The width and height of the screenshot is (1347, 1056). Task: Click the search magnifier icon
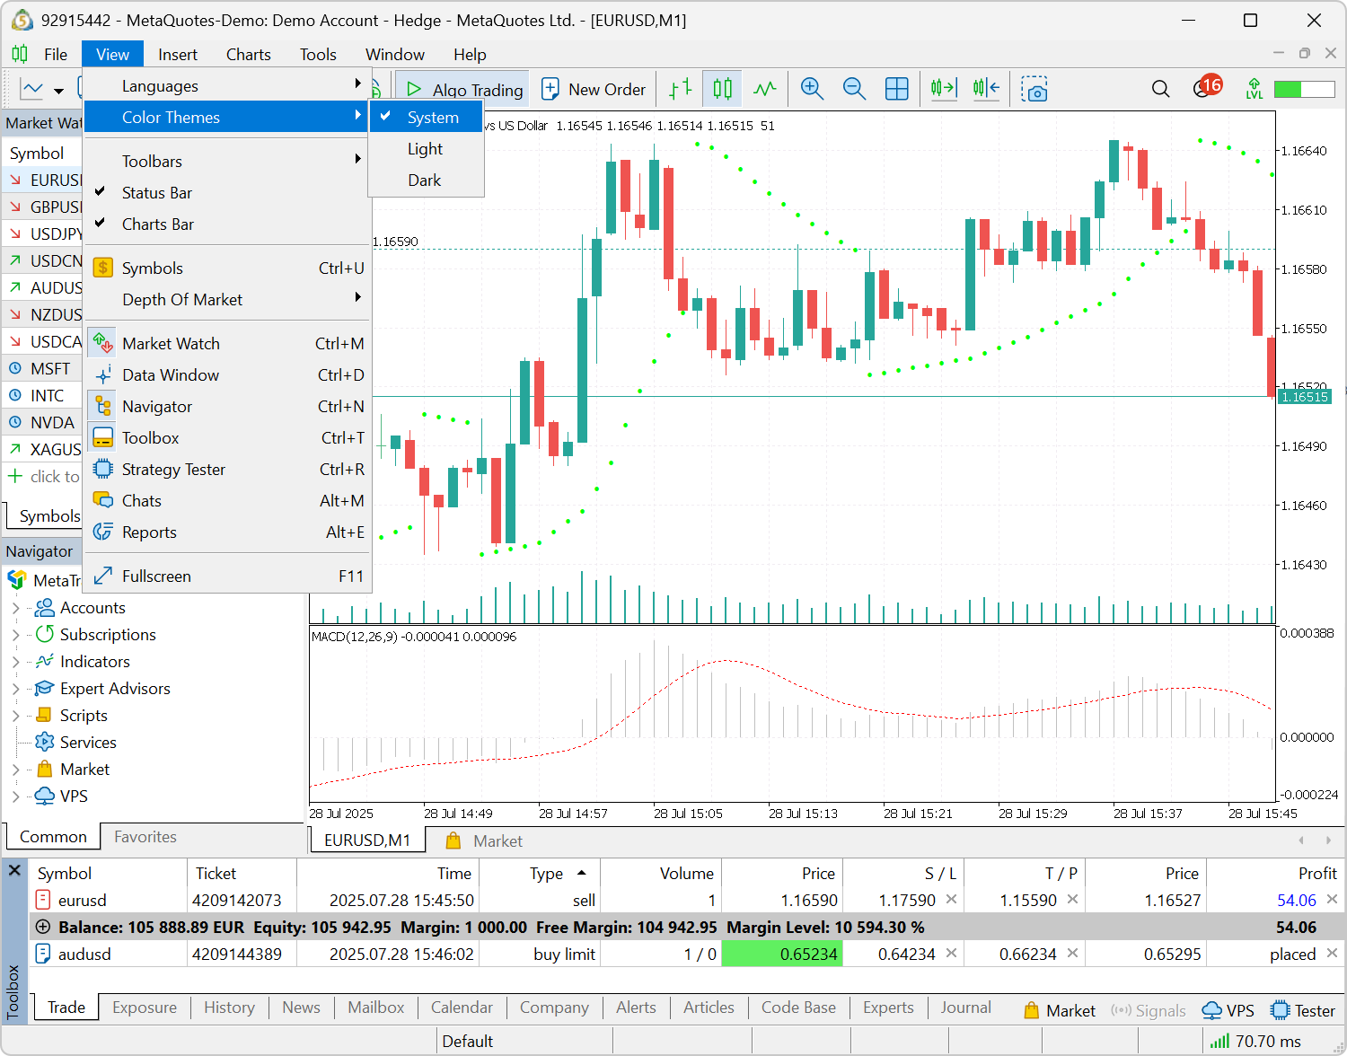click(1160, 89)
